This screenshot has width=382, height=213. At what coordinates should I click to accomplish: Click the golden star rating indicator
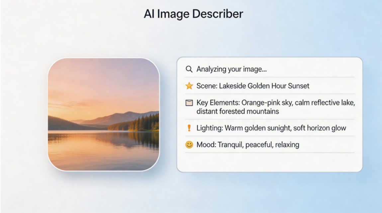[189, 86]
